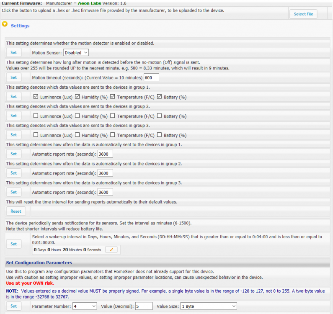The height and width of the screenshot is (314, 333).
Task: Click the Motion timeout seconds field
Action: [151, 77]
